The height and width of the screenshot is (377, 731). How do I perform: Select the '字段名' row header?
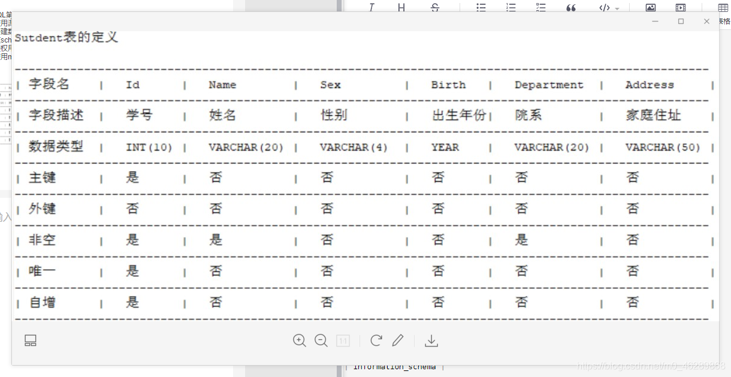49,85
